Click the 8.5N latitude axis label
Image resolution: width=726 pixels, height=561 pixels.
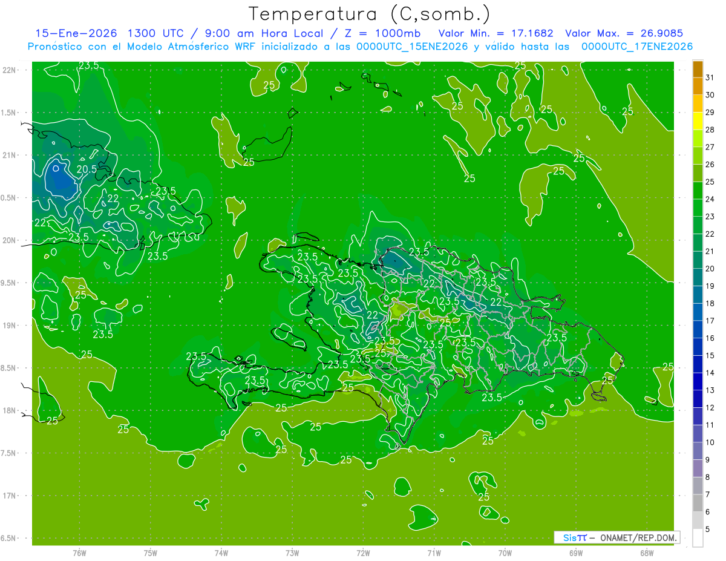(x=9, y=368)
